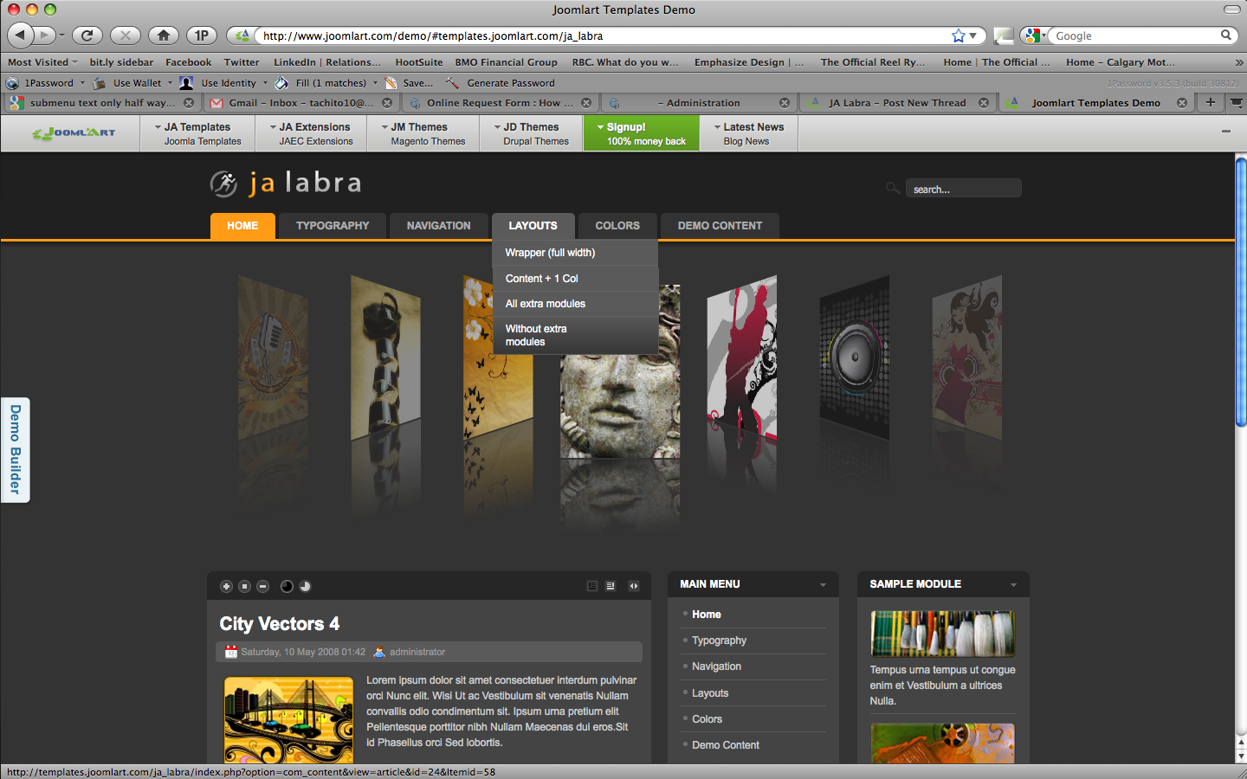Click the magnifier beside the site search

point(892,188)
